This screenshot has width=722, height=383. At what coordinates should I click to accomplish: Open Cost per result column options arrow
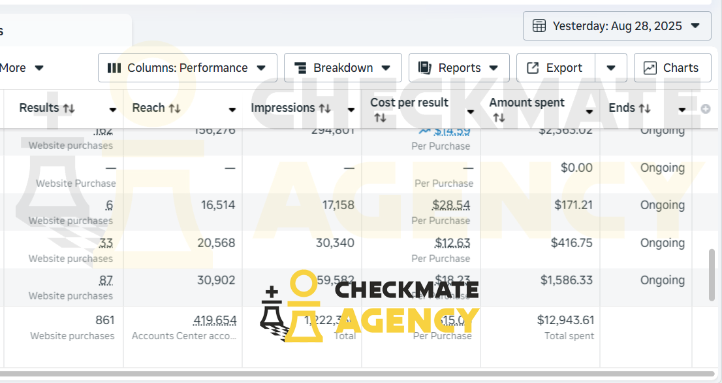tap(470, 111)
